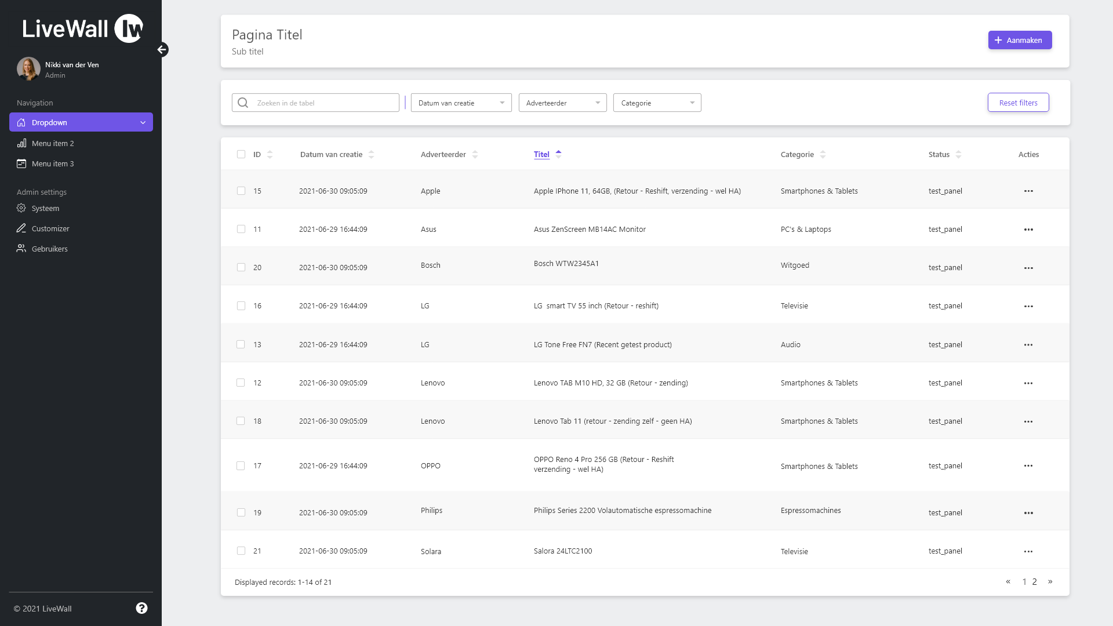
Task: Open actions menu for Lenovo TAB M10 row
Action: pyautogui.click(x=1028, y=383)
